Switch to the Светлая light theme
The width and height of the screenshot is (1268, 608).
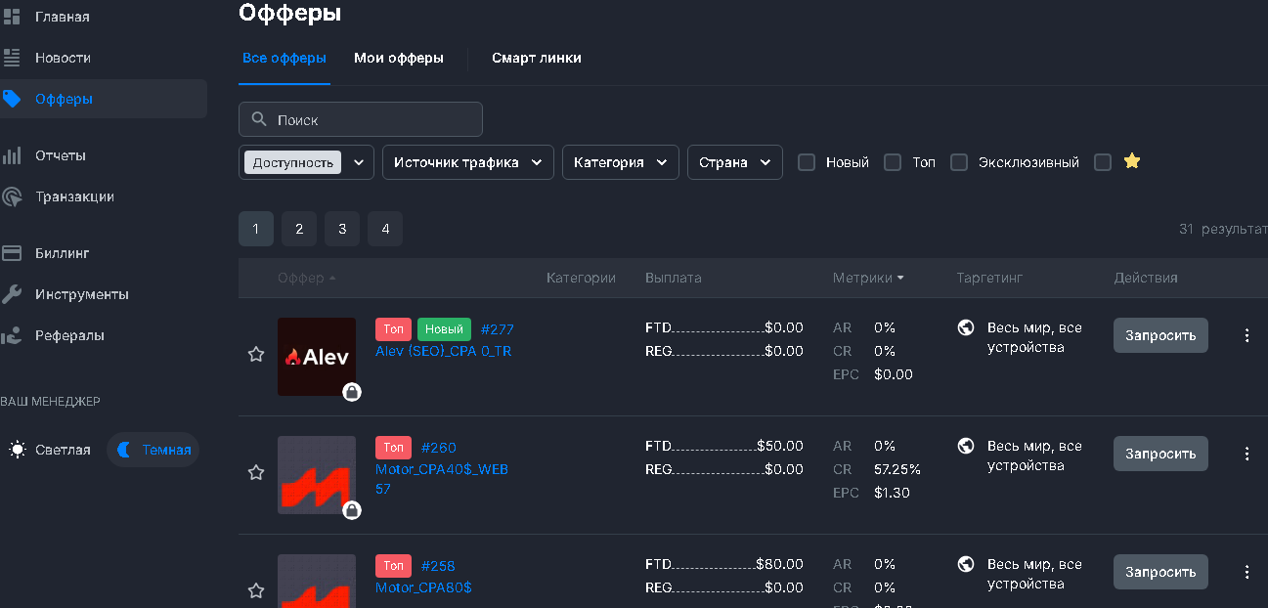(51, 450)
